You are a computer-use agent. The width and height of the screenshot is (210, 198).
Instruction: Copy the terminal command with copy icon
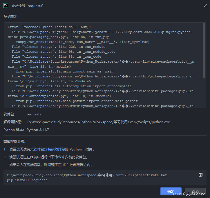(x=200, y=175)
